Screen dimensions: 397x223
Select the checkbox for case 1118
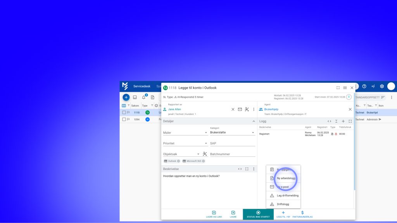coord(124,113)
